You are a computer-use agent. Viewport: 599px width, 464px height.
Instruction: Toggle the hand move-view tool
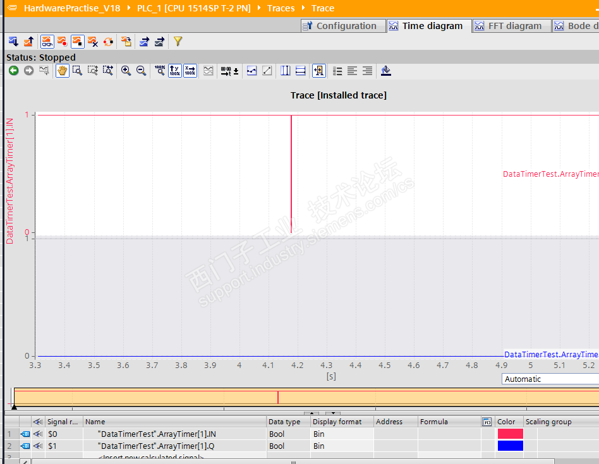(x=63, y=71)
